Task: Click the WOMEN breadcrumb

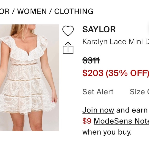Action: (32, 11)
